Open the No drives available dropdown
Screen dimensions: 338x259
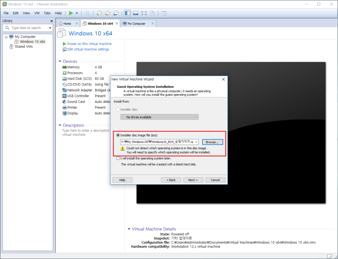click(x=159, y=117)
